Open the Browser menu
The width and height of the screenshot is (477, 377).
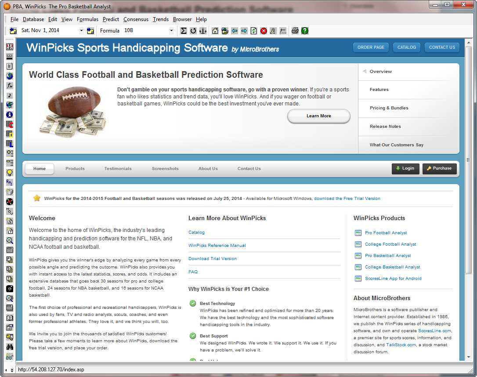[182, 19]
